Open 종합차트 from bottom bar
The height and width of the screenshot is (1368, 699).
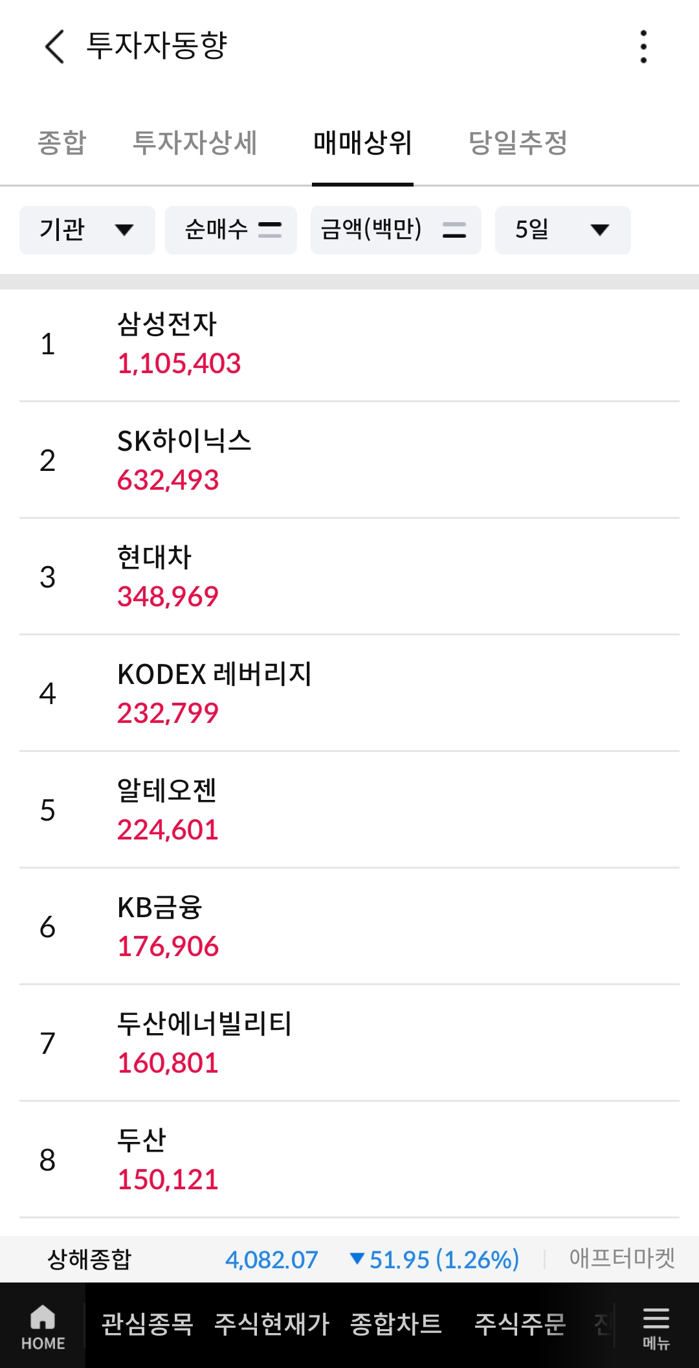pyautogui.click(x=396, y=1325)
